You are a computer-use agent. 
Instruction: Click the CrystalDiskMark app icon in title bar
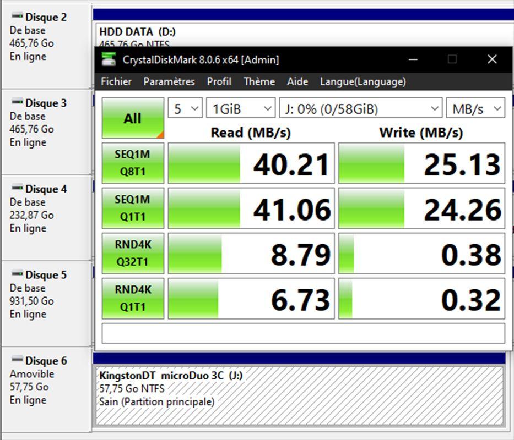[x=109, y=59]
